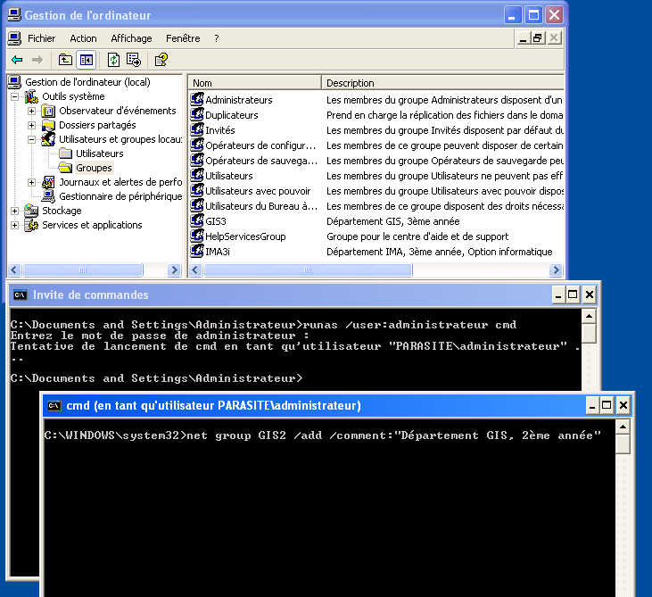The width and height of the screenshot is (652, 597).
Task: Click the GIS3 group icon
Action: (197, 220)
